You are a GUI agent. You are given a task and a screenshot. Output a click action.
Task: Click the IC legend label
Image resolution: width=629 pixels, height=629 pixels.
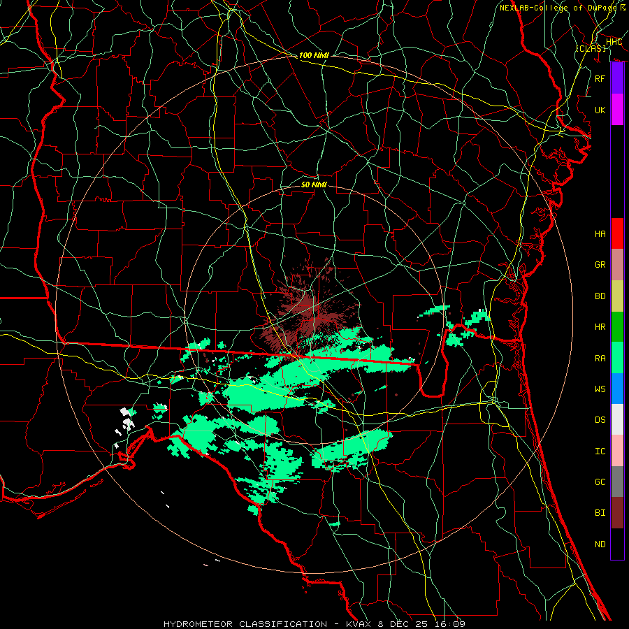click(x=600, y=451)
